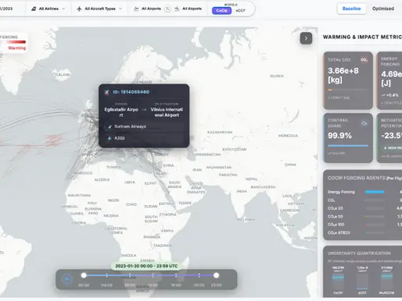Click the CoCiP bar in uncertainty chart
The height and width of the screenshot is (301, 402).
(x=338, y=282)
